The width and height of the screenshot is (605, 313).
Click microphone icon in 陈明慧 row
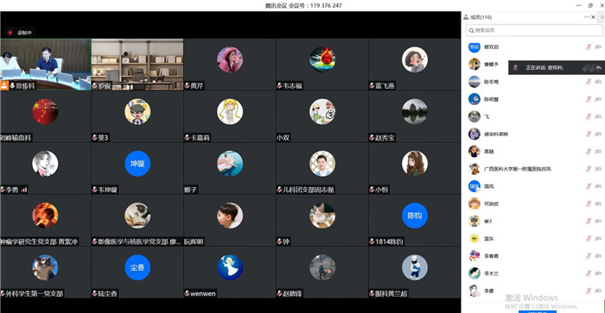tap(589, 99)
